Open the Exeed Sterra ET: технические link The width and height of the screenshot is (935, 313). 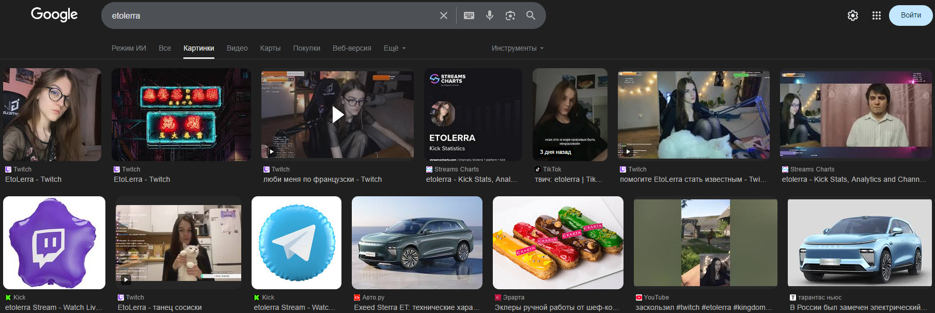pos(417,307)
